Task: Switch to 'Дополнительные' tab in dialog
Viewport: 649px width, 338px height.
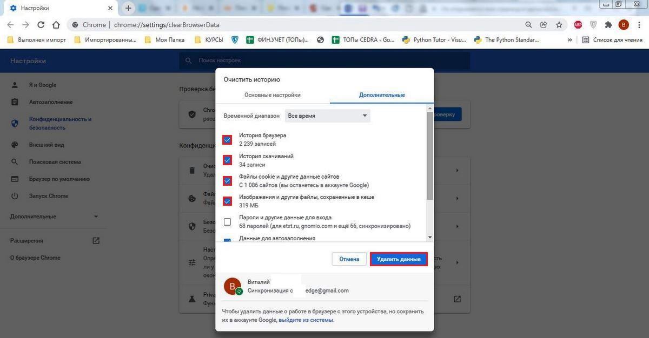Action: point(382,94)
